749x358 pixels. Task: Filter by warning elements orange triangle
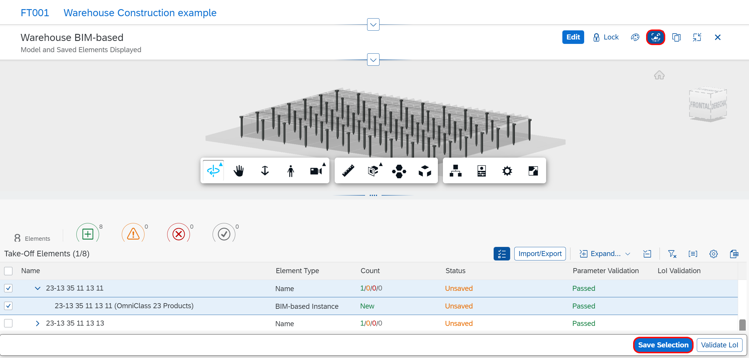133,234
